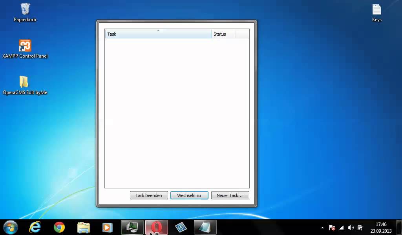The height and width of the screenshot is (235, 402).
Task: Switch to Task Manager taskbar button
Action: coord(132,227)
